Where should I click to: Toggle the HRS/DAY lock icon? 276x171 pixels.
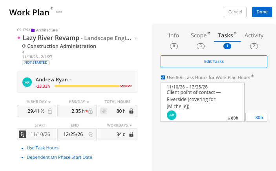(90, 111)
